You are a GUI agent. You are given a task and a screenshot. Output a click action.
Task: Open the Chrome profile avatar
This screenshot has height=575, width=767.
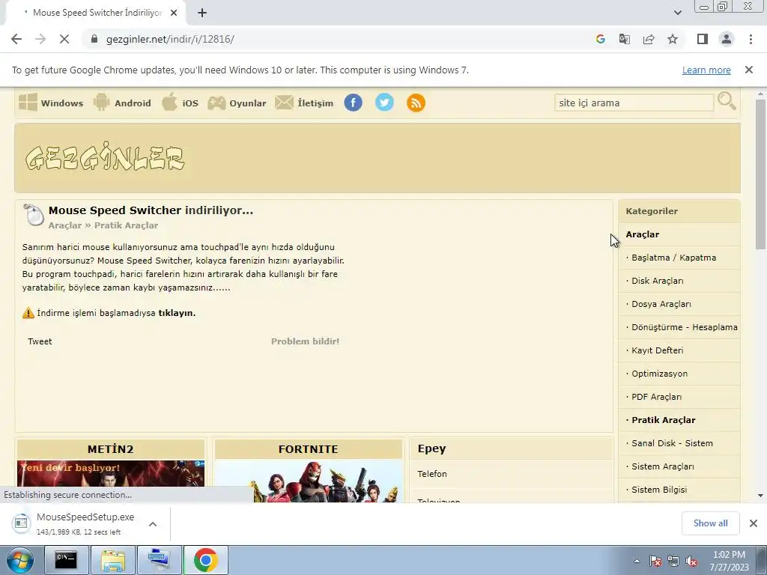[x=727, y=39]
